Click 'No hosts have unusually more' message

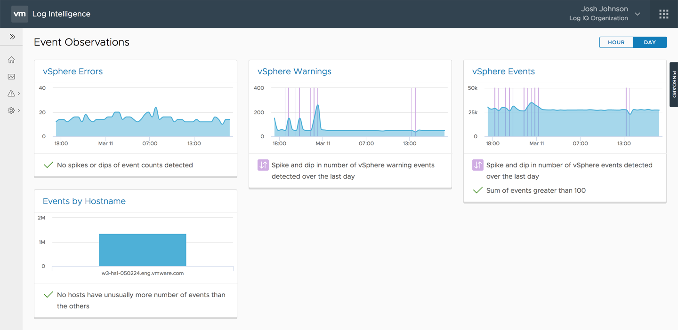tap(141, 300)
